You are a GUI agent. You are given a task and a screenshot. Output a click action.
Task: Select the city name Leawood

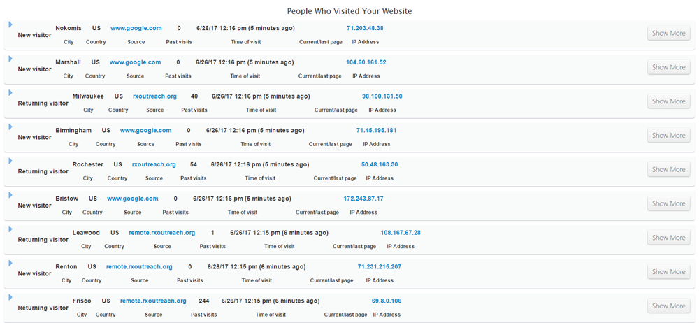tap(86, 233)
